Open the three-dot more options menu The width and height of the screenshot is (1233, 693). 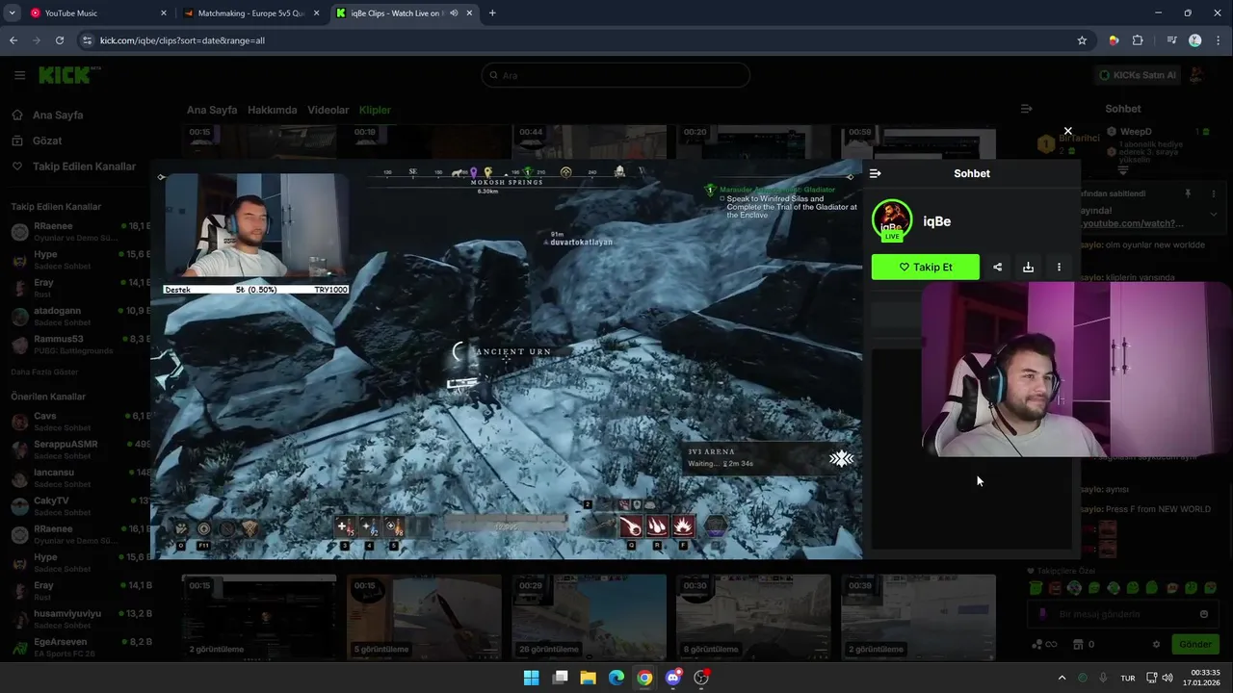coord(1059,268)
